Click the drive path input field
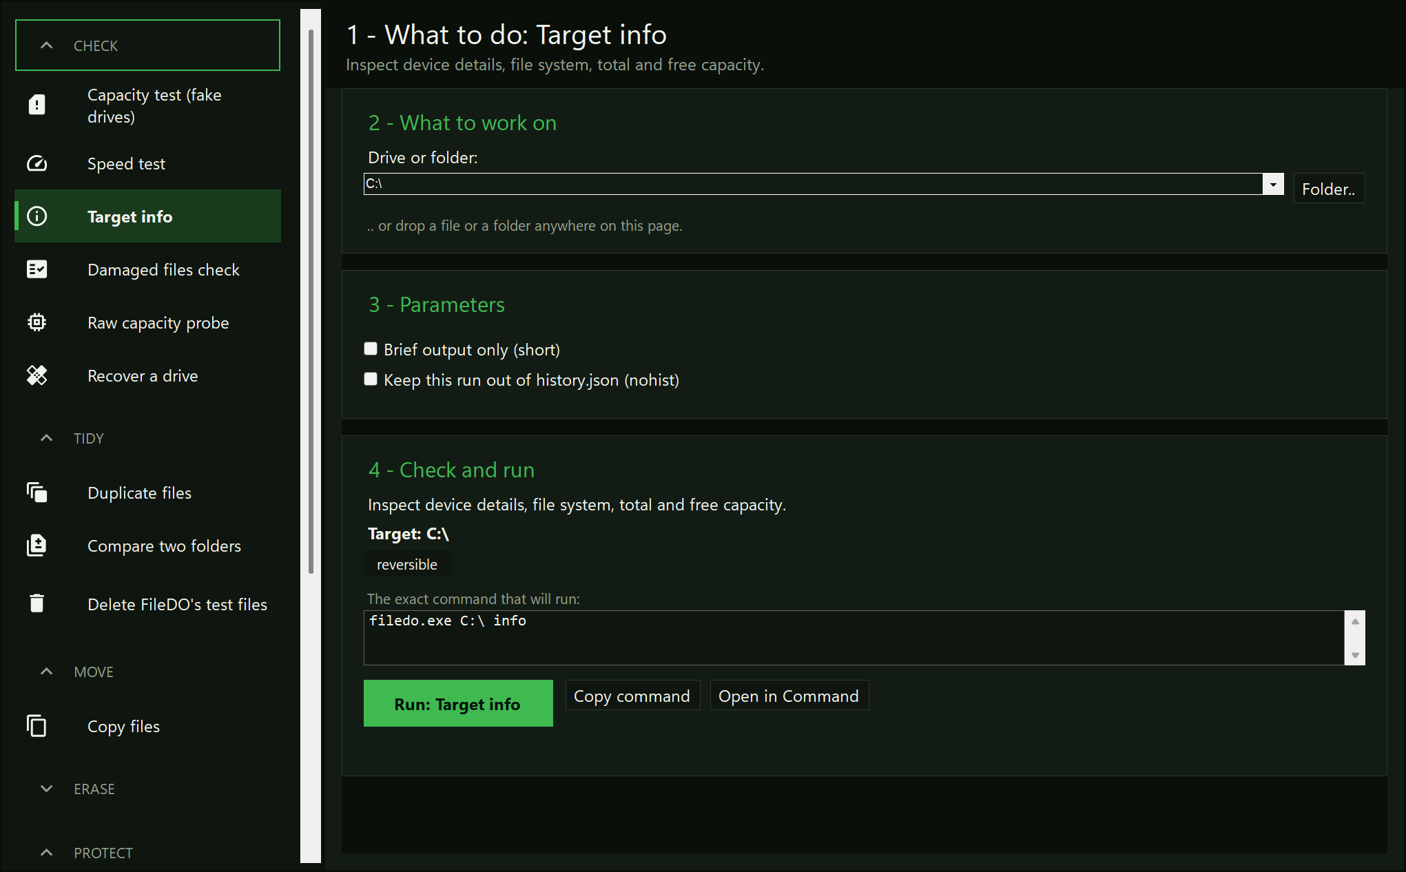This screenshot has width=1406, height=872. click(x=813, y=184)
